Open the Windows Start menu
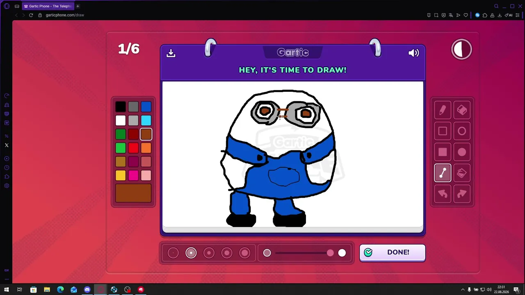525x295 pixels. click(7, 290)
